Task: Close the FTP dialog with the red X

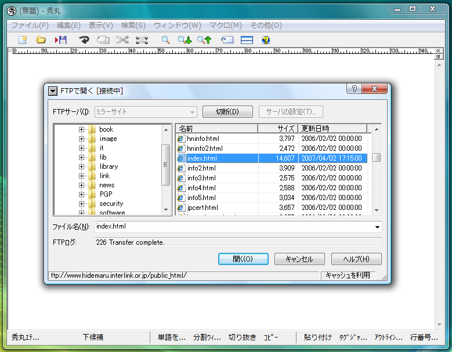Action: click(x=374, y=89)
